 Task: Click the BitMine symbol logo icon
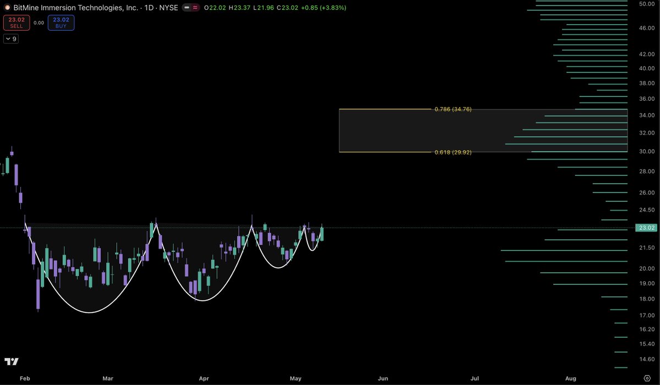(7, 8)
